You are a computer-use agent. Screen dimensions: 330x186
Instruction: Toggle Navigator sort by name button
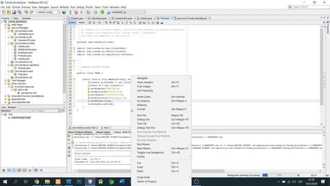[36, 170]
